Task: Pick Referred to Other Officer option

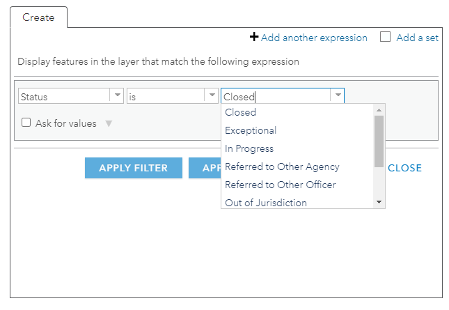Action: [x=280, y=185]
